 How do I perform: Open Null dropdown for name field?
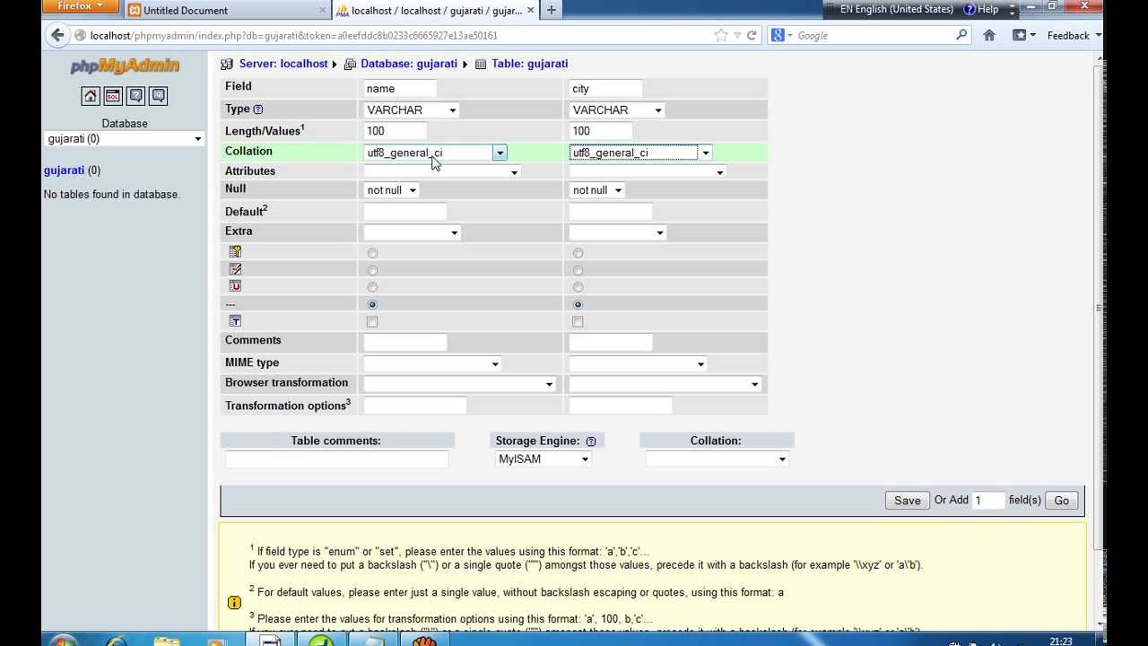[392, 190]
